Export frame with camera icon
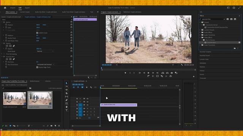Image resolution: width=243 pixels, height=136 pixels. [x=172, y=73]
